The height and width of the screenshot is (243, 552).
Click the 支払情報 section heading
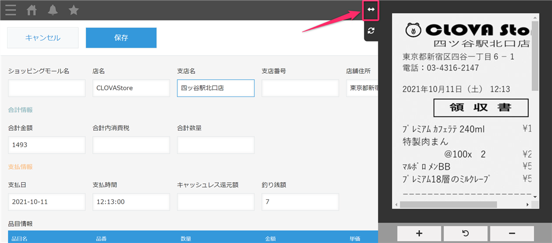click(x=20, y=166)
